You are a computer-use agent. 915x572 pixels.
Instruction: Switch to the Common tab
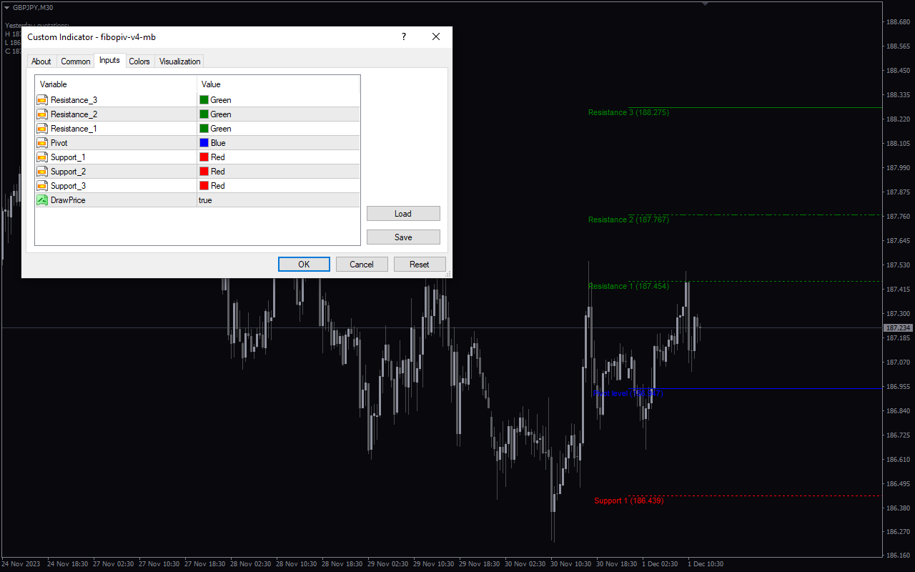click(x=76, y=61)
